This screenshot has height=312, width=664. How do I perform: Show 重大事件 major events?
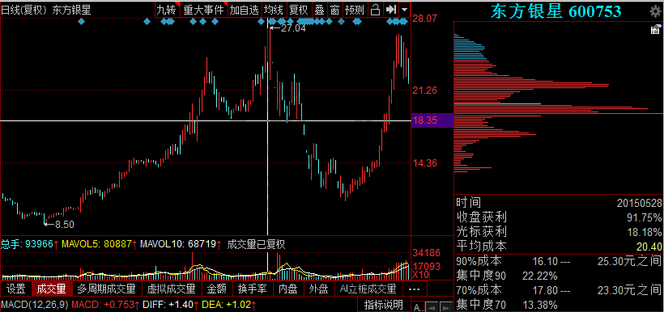[204, 10]
